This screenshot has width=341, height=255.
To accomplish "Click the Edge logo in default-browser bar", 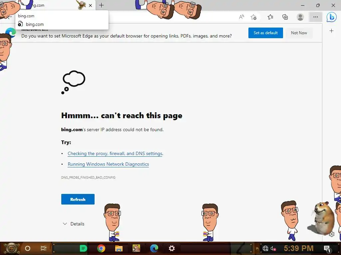I will click(x=10, y=33).
